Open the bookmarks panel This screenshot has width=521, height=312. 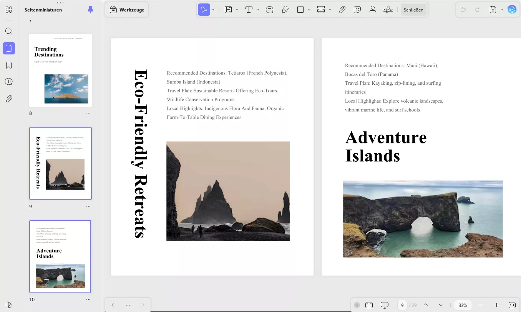coord(9,65)
